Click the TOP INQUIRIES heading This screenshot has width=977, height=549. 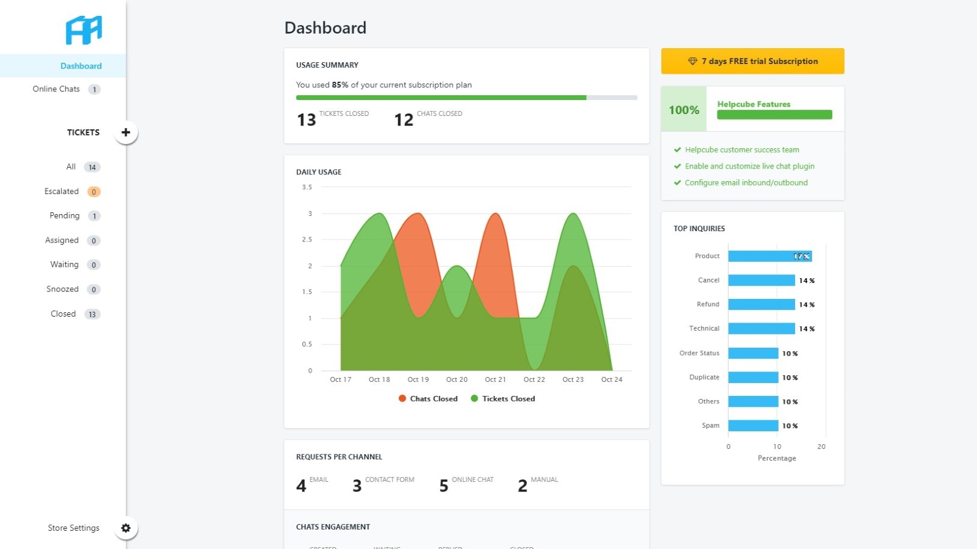pos(699,229)
